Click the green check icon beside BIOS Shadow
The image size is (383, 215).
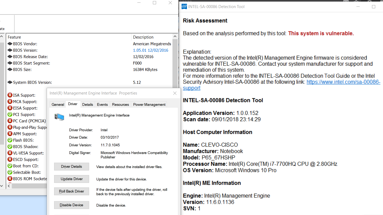10,147
